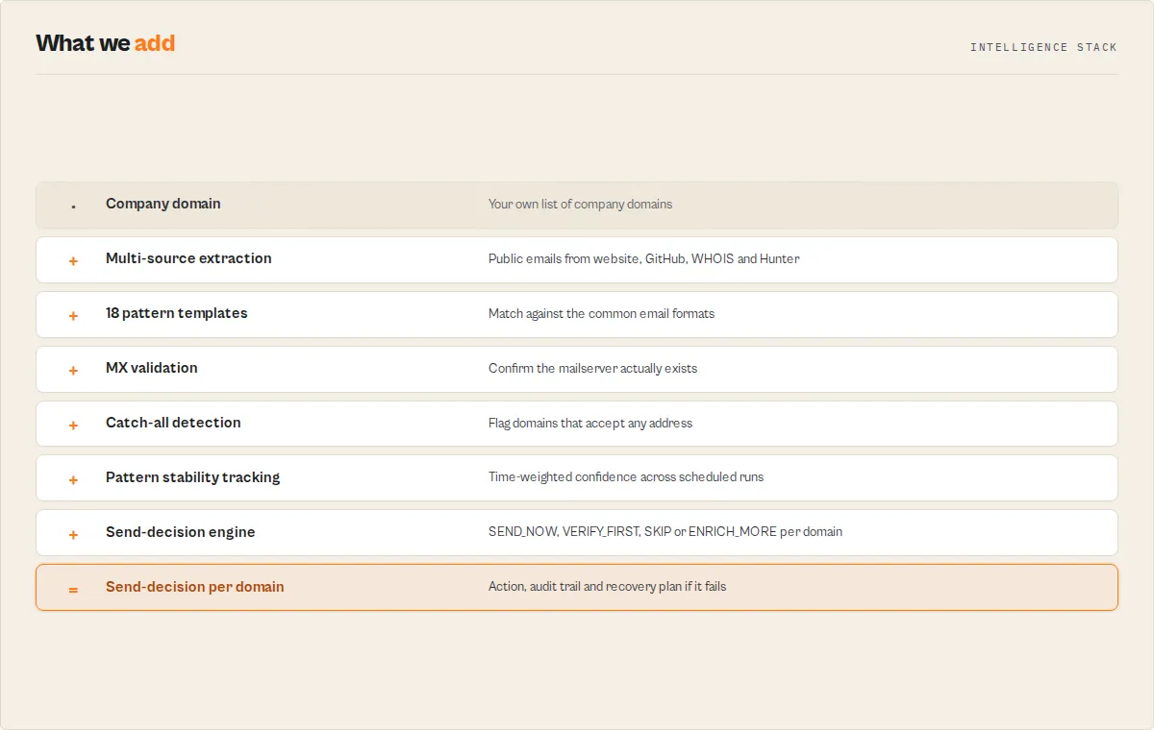Click 'Confirm the mailserver actually exists' text

tap(593, 368)
